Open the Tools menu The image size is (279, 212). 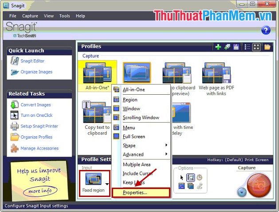(x=65, y=16)
